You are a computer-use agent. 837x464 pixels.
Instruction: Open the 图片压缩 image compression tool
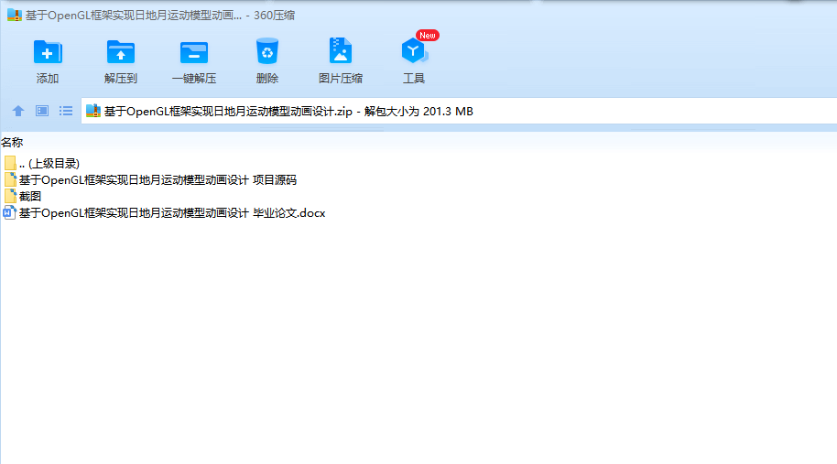[x=340, y=51]
